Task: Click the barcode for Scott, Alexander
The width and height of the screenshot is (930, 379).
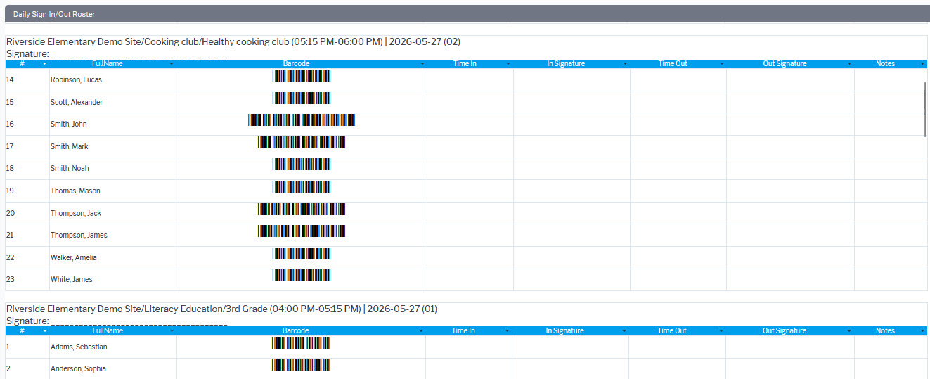Action: (x=302, y=98)
